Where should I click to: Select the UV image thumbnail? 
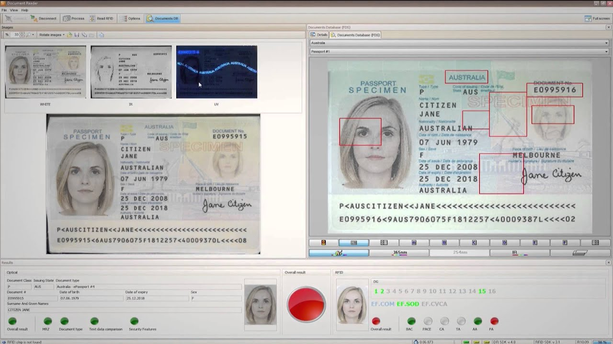[x=216, y=72]
